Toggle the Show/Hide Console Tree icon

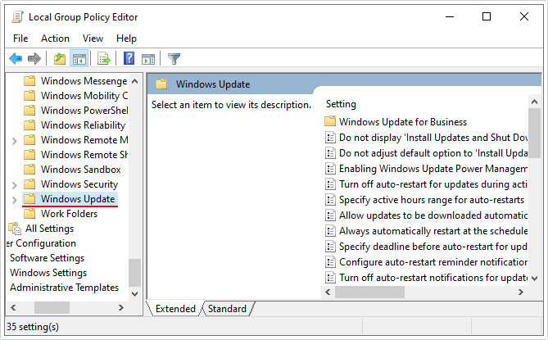(x=79, y=59)
